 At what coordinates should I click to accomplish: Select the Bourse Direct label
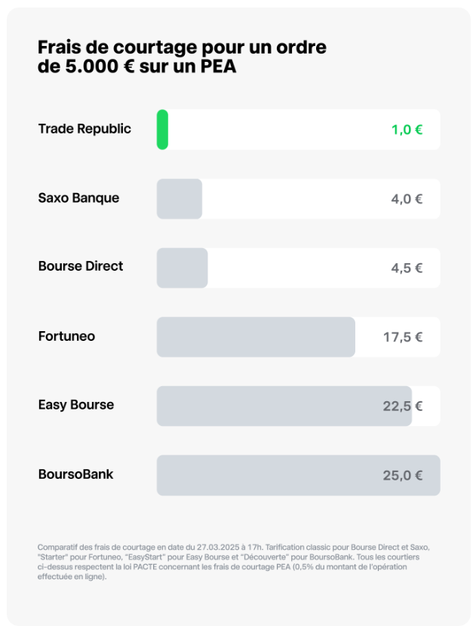click(81, 266)
